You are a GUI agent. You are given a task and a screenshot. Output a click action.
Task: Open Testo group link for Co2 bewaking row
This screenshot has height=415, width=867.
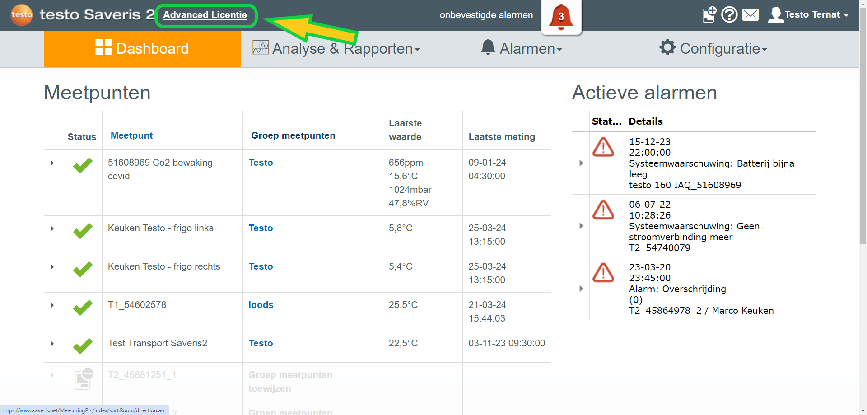[261, 163]
